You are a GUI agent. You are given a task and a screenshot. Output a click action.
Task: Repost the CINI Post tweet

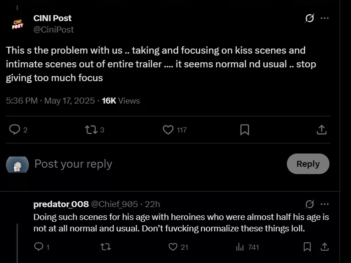91,130
